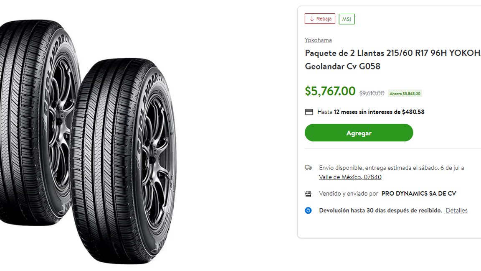The width and height of the screenshot is (481, 271).
Task: Open the Yokohama brand link
Action: coord(318,40)
